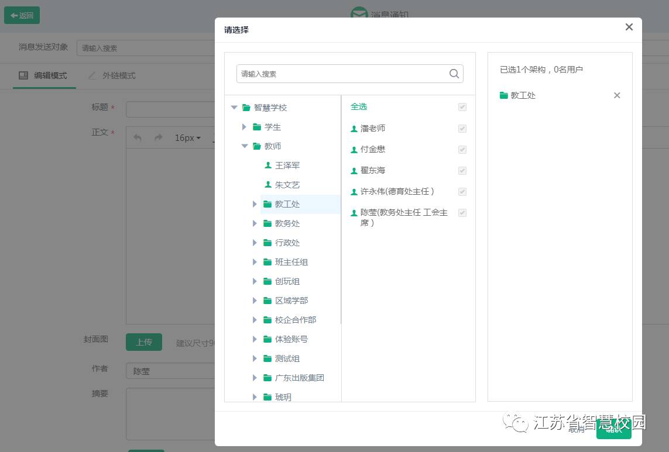
Task: Click the 教工处 folder icon in the selected panel
Action: point(504,95)
